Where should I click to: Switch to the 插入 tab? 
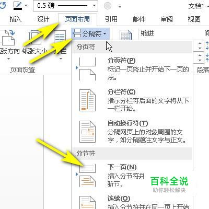tap(16, 19)
